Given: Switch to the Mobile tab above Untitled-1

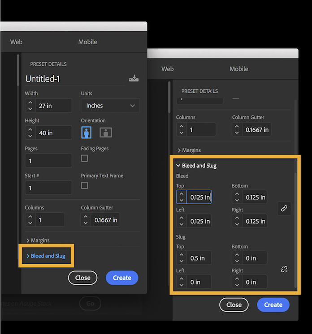Looking at the screenshot, I should pyautogui.click(x=87, y=42).
